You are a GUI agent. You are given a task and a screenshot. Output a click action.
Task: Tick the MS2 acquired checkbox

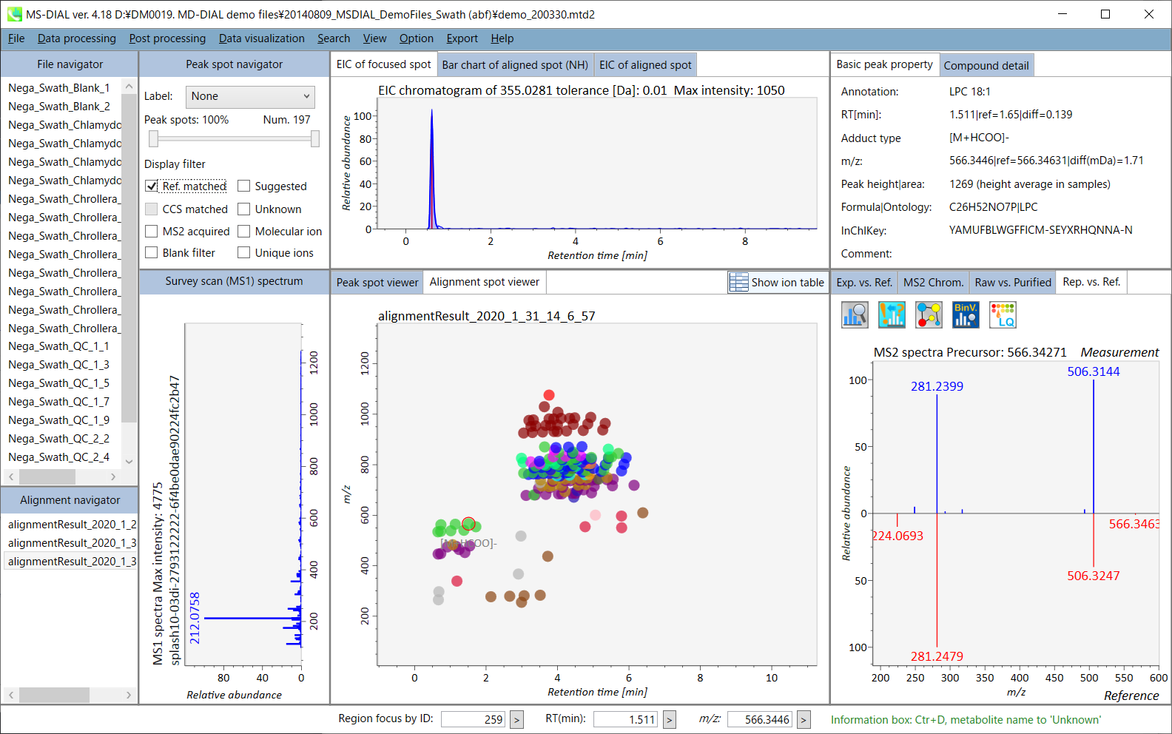point(152,232)
